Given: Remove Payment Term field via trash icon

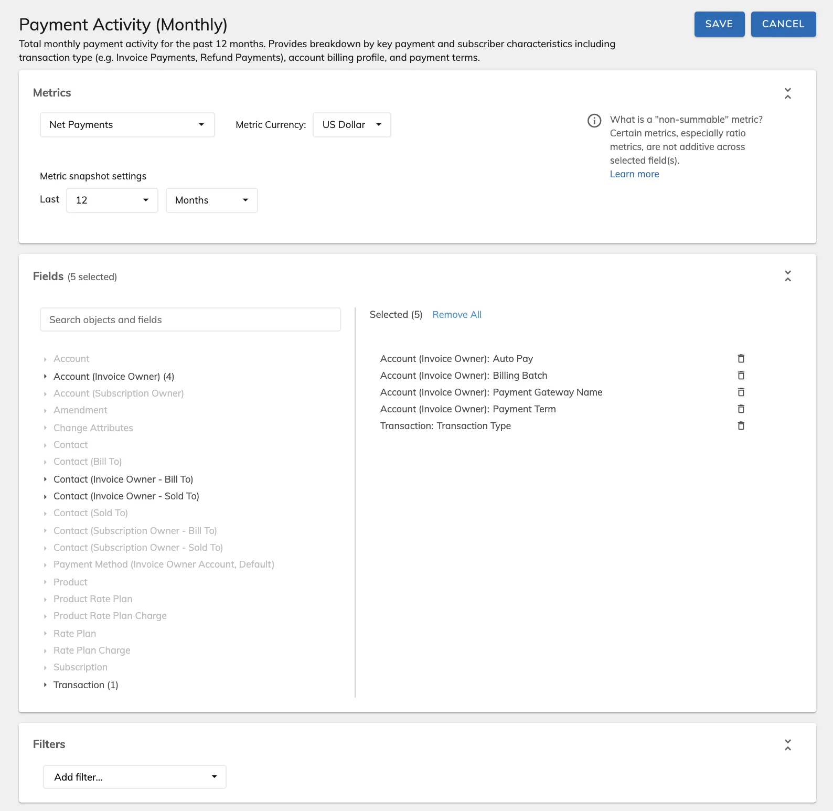Looking at the screenshot, I should coord(741,409).
